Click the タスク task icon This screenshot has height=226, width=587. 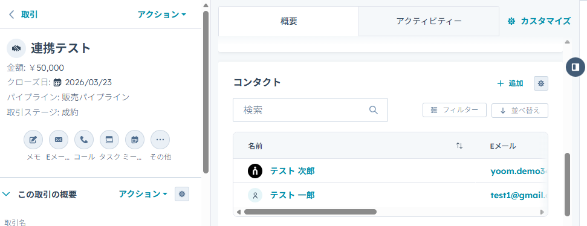point(109,140)
